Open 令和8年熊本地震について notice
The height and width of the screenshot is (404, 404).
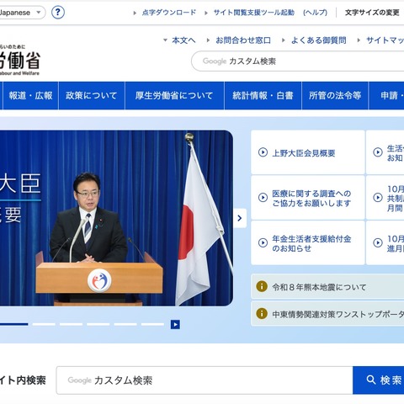(x=327, y=286)
